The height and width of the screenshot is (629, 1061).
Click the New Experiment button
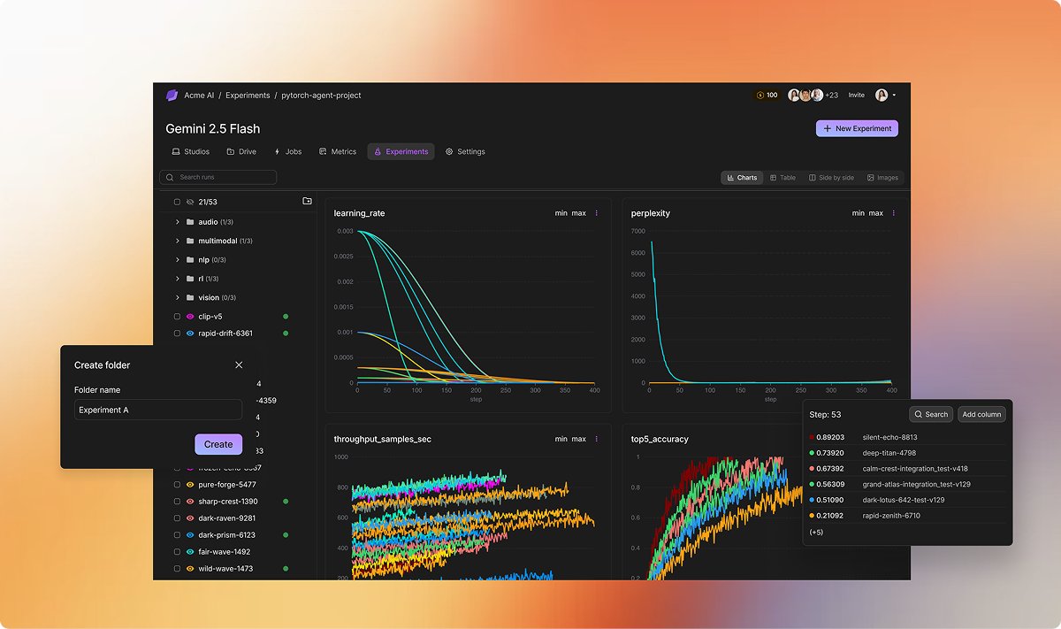857,128
